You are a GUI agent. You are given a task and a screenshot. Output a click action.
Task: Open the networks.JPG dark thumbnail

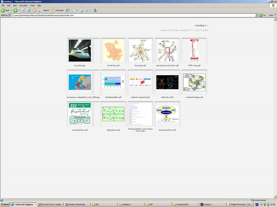[x=168, y=82]
